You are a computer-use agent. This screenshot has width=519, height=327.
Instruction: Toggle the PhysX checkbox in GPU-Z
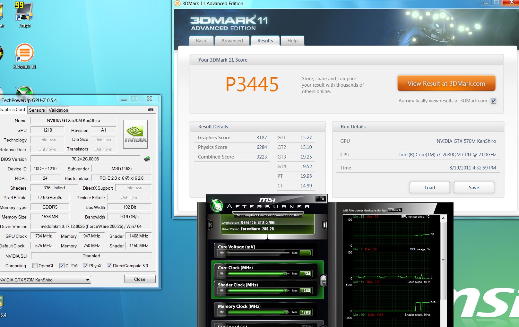(86, 266)
